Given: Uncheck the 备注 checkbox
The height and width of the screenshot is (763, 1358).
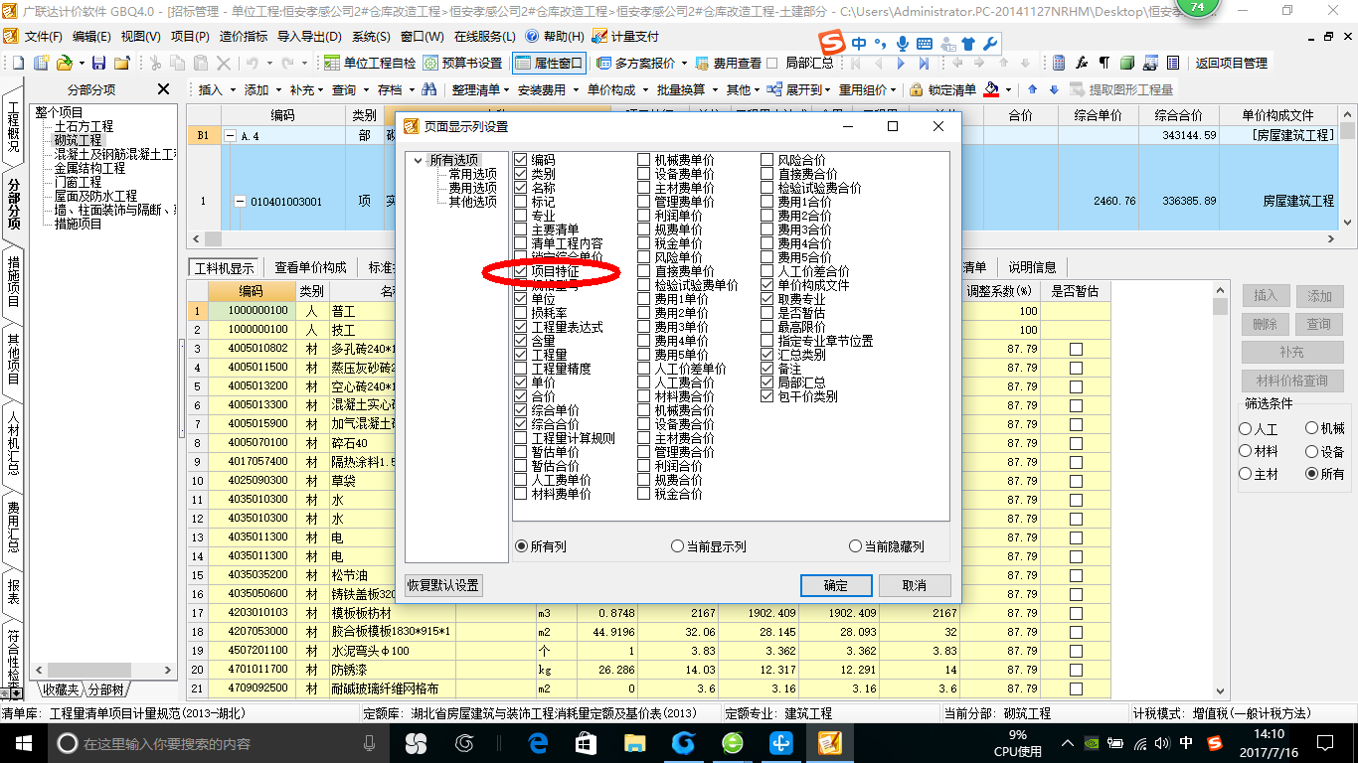Looking at the screenshot, I should point(767,369).
